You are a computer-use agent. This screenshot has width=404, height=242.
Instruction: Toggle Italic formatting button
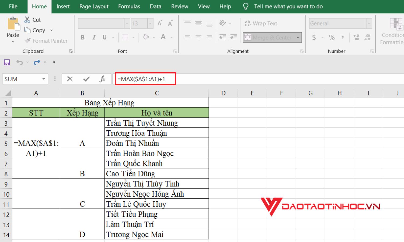coord(94,37)
